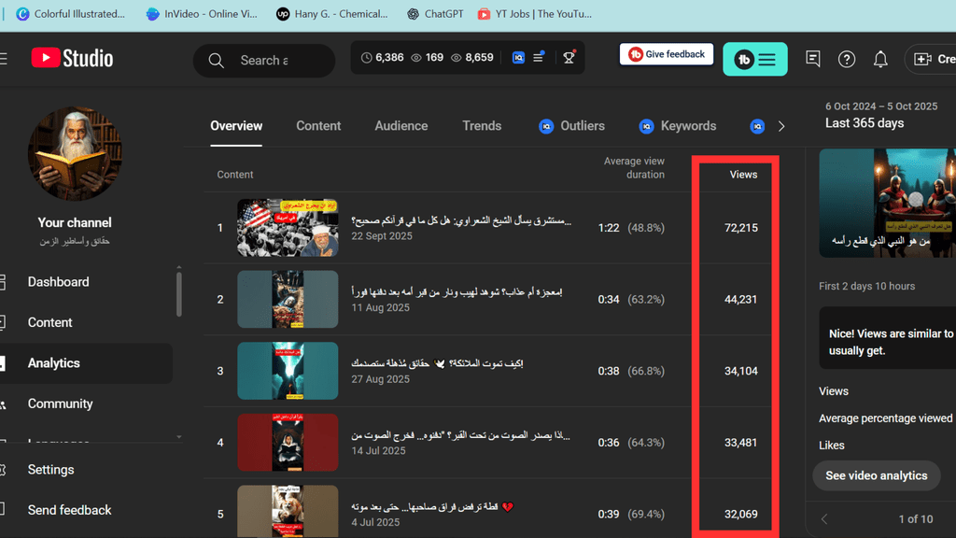Open the comments panel icon in header
Screen dimensions: 956x538
coord(813,59)
